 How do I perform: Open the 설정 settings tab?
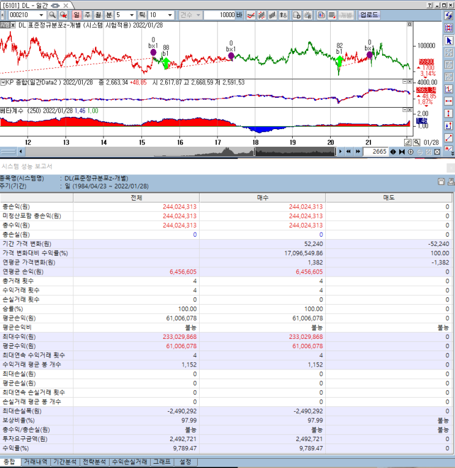185,462
